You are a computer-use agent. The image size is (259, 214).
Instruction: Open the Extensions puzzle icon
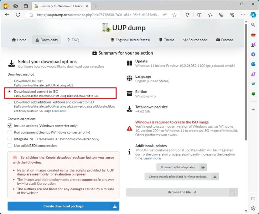click(188, 15)
